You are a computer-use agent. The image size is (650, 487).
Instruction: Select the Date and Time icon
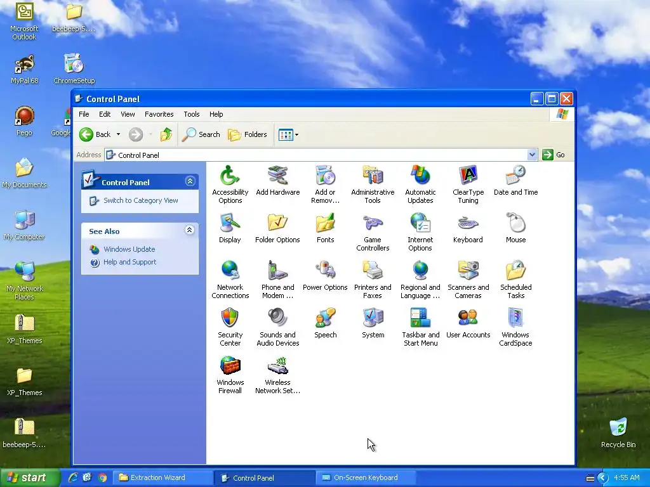tap(515, 180)
